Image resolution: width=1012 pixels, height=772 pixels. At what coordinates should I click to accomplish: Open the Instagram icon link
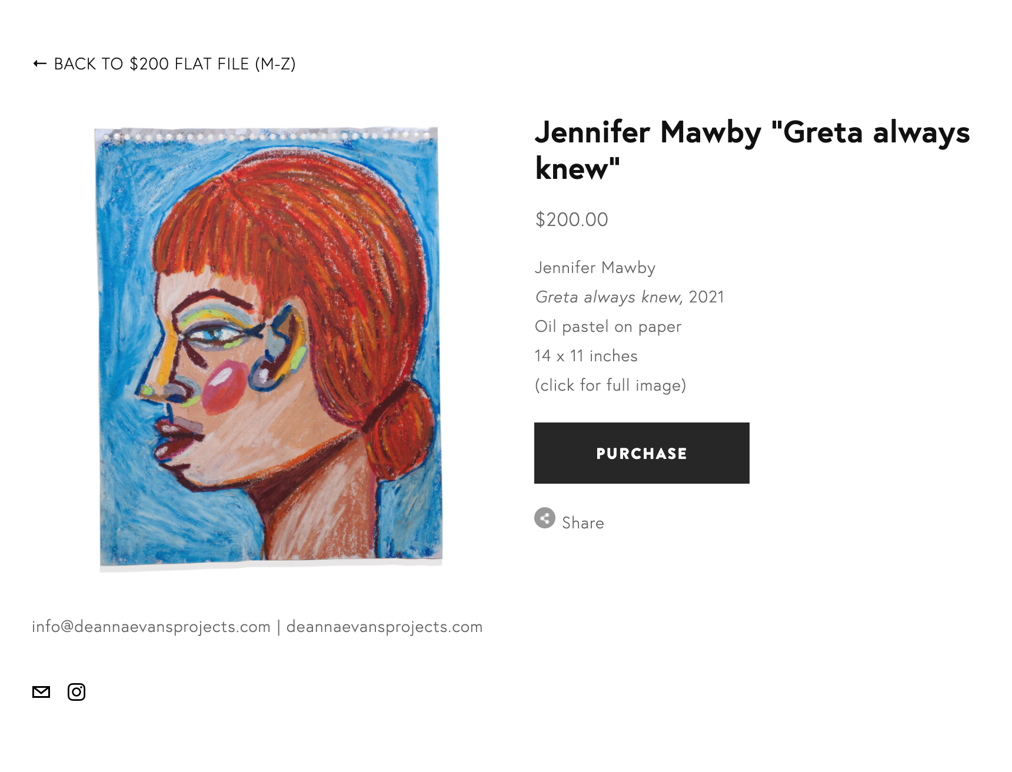click(x=76, y=692)
